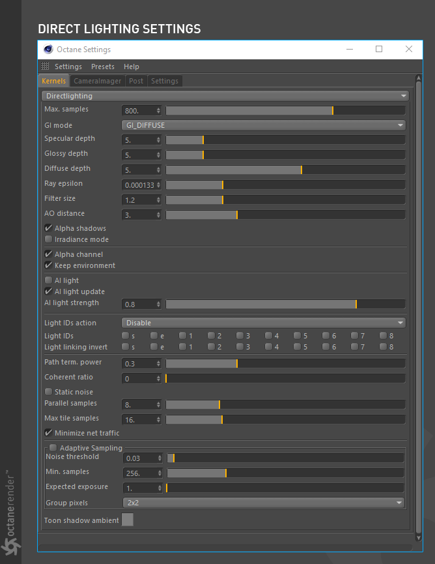Screen dimensions: 435x564
Task: Open the Presets menu
Action: (x=103, y=67)
